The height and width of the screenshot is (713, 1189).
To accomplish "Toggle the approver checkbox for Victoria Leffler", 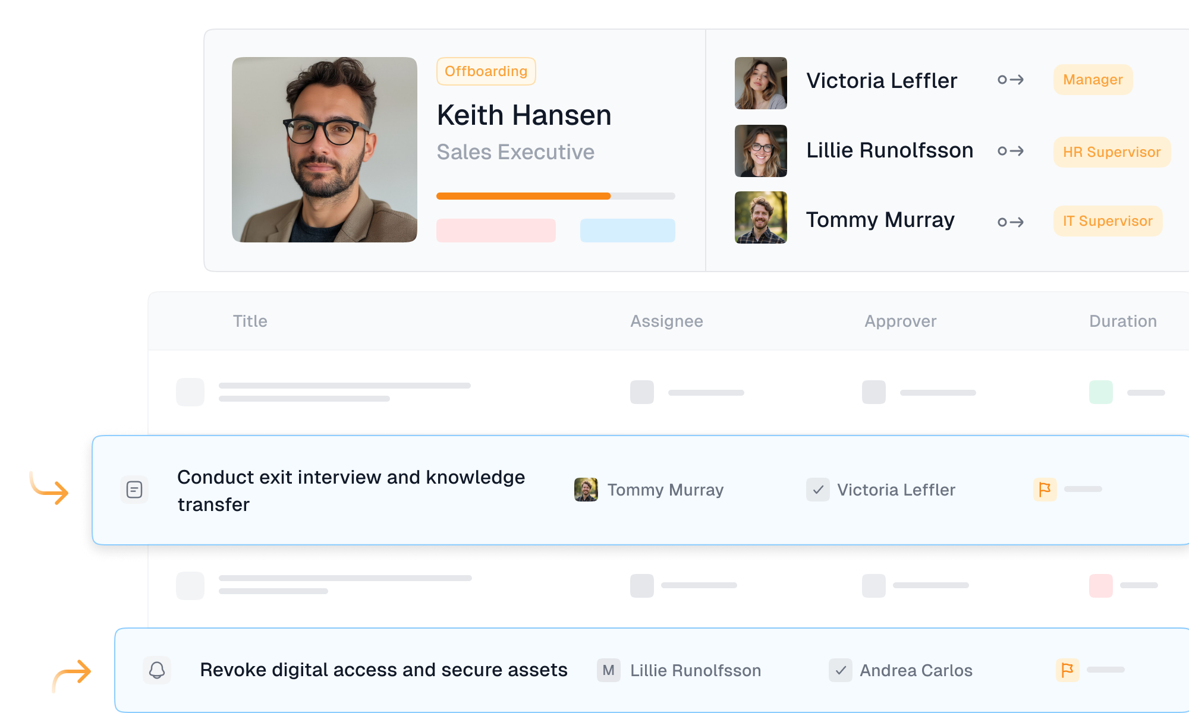I will [x=818, y=490].
